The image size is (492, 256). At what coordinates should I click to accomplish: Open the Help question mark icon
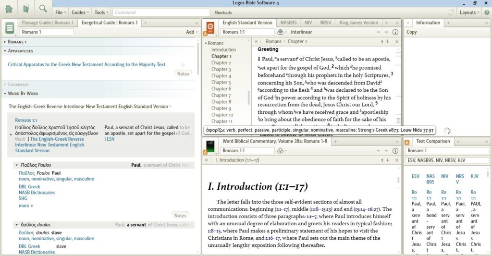tap(487, 12)
